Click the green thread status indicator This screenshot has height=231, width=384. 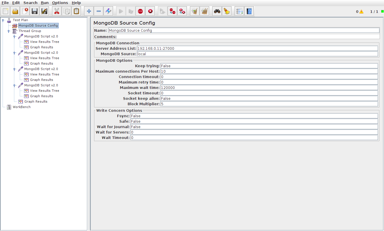[382, 11]
